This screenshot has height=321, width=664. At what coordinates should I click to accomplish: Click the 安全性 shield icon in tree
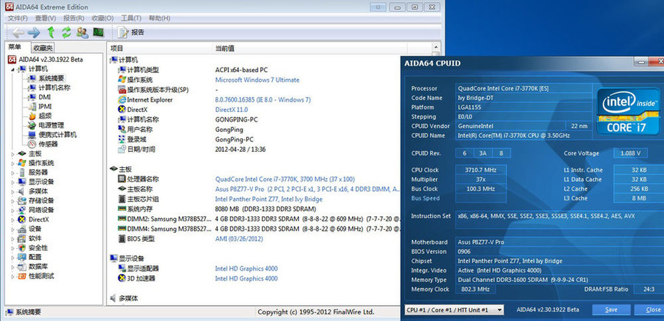22,247
